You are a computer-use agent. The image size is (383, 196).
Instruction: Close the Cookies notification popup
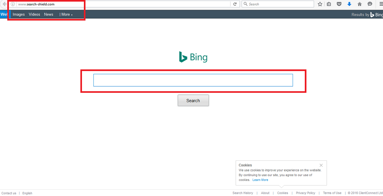(x=321, y=165)
